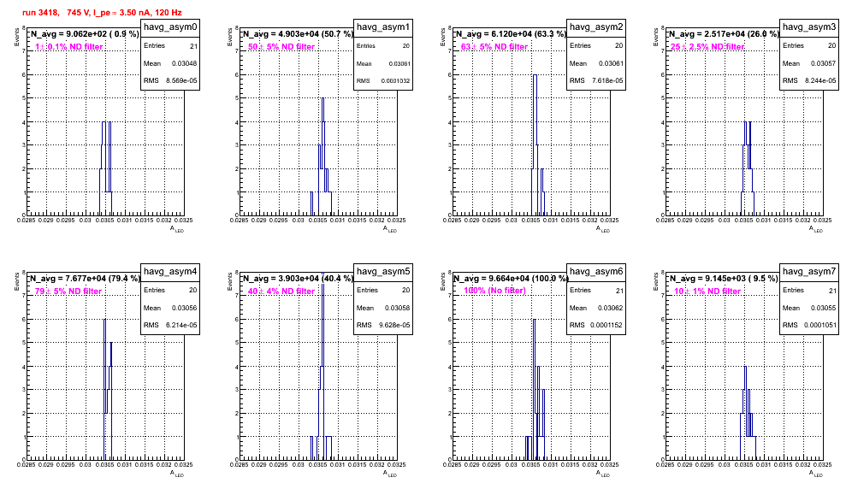Click the 50± 5% ND filter label
852x489 pixels.
click(281, 47)
